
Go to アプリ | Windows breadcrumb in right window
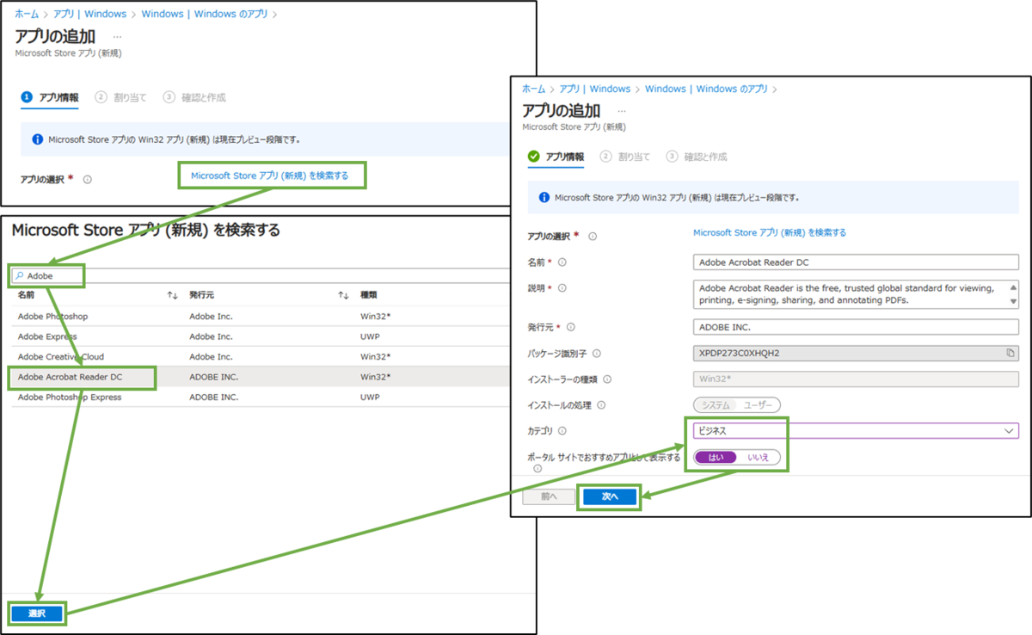point(595,89)
